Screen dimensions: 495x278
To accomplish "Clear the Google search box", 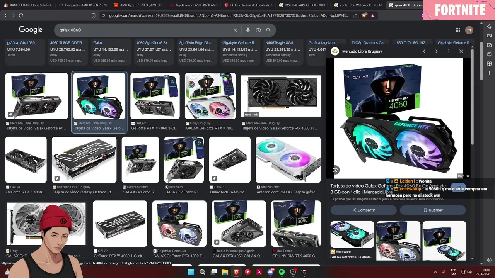I will point(235,30).
